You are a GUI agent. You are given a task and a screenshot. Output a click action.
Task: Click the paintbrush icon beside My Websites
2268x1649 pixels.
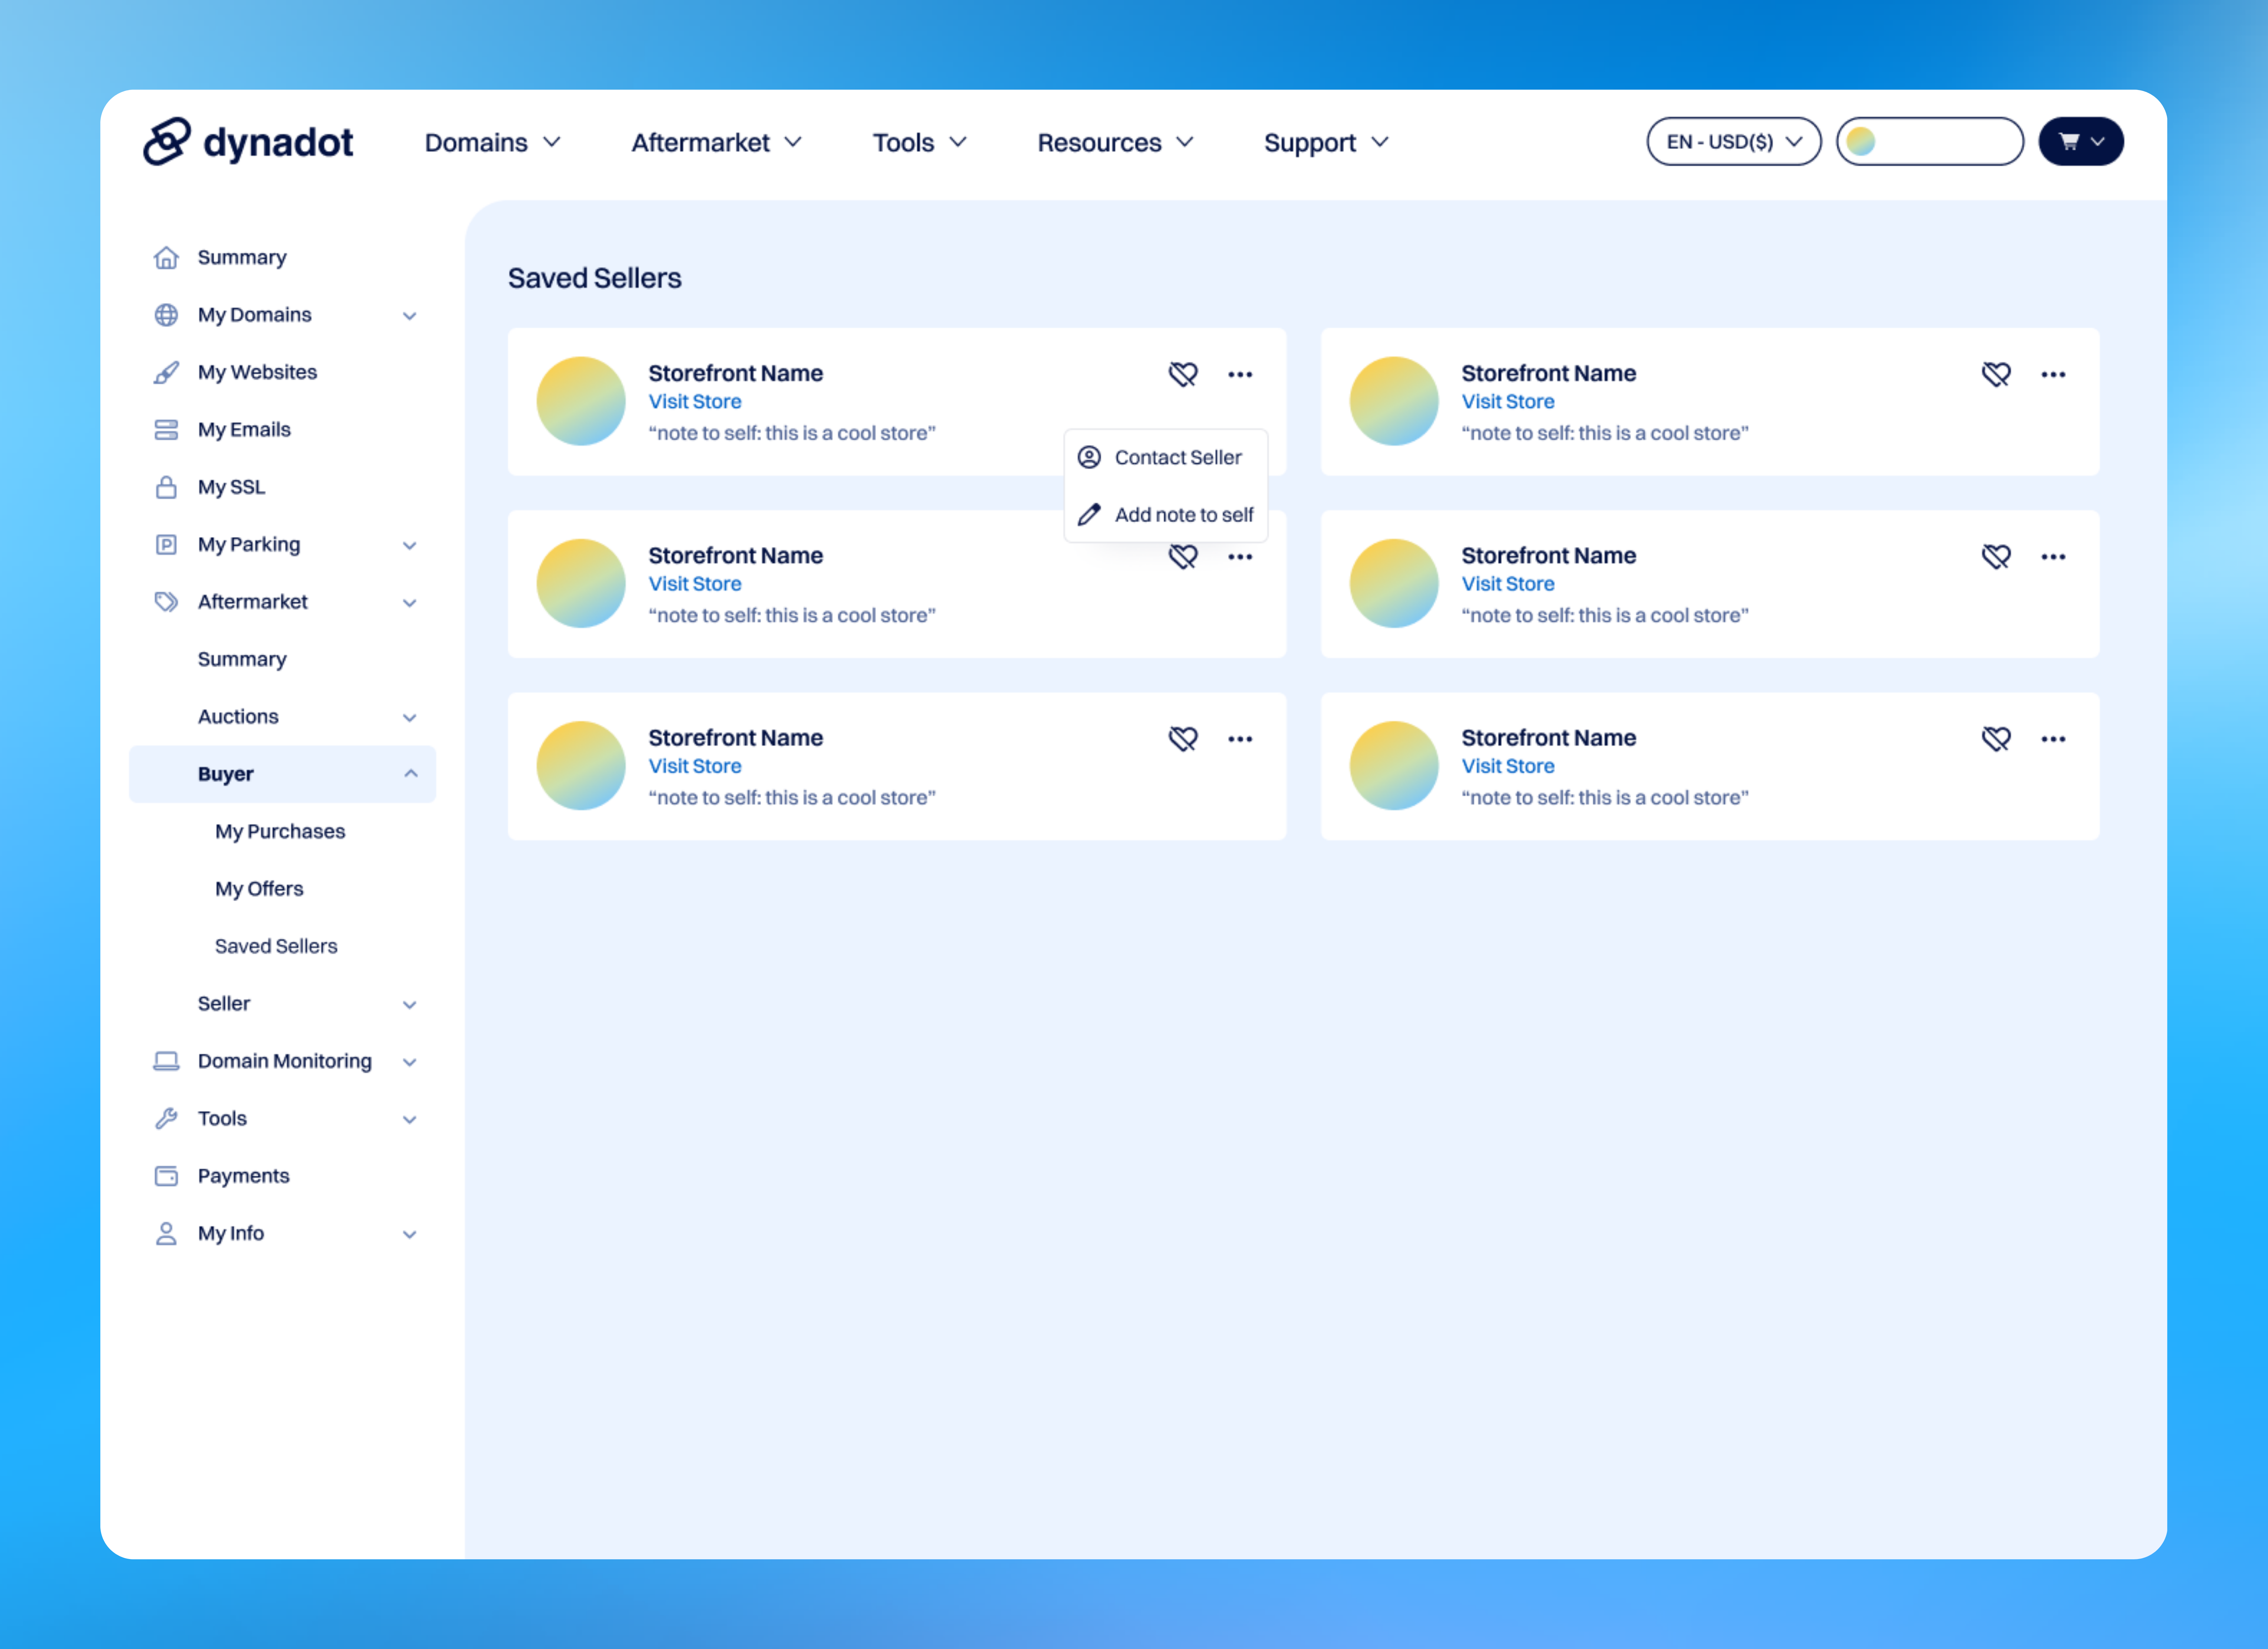166,373
